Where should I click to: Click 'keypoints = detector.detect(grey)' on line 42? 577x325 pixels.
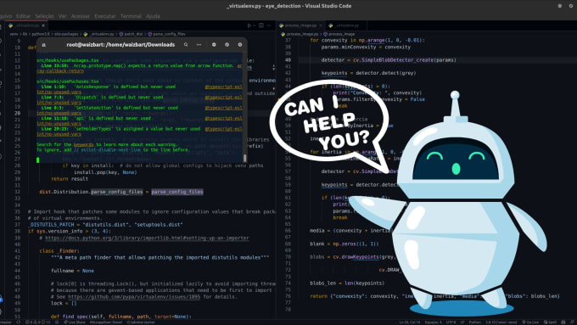[x=368, y=73]
